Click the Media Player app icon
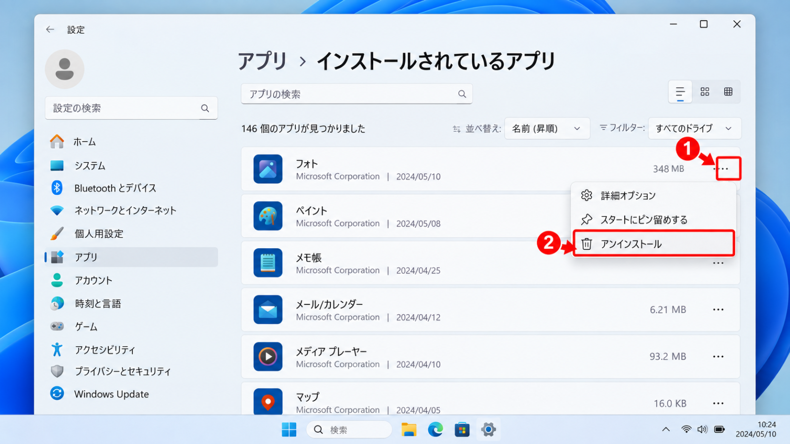 click(268, 356)
